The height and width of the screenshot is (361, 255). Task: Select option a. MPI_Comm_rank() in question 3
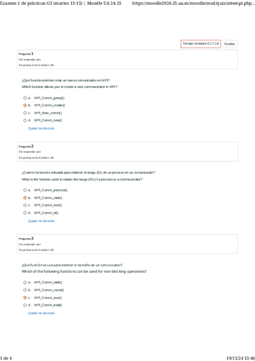coord(25,282)
